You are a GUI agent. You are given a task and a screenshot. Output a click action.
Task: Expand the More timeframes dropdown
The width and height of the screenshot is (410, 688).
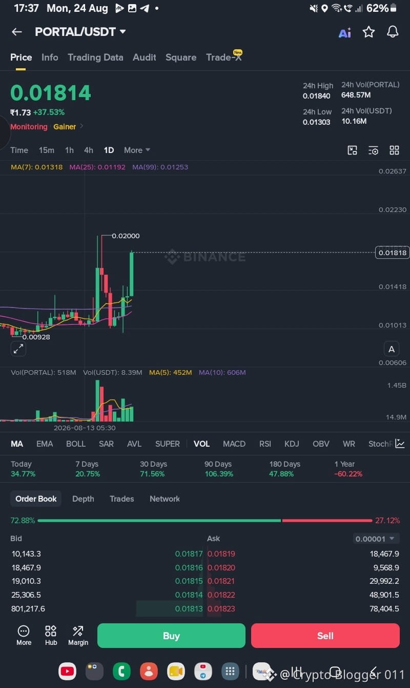pos(137,150)
